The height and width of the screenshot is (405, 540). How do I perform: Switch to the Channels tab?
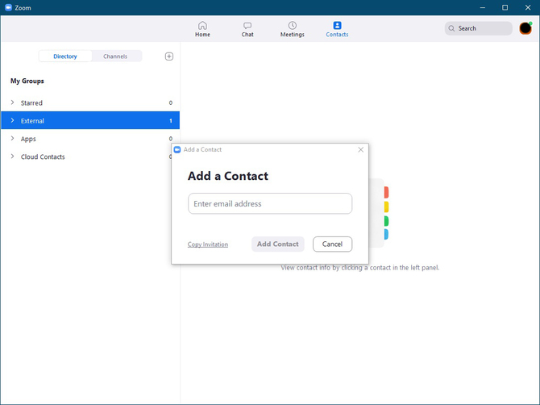click(115, 56)
